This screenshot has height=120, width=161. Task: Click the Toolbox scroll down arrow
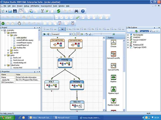coord(124,110)
